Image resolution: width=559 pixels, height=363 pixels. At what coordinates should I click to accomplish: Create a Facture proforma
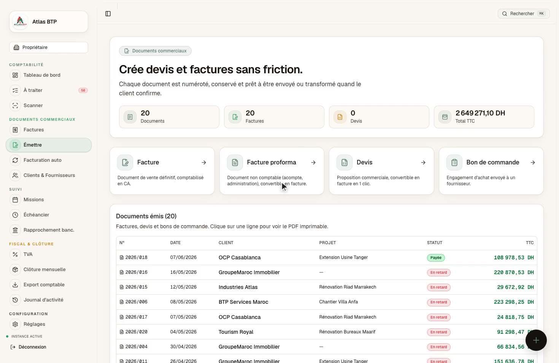tap(272, 171)
